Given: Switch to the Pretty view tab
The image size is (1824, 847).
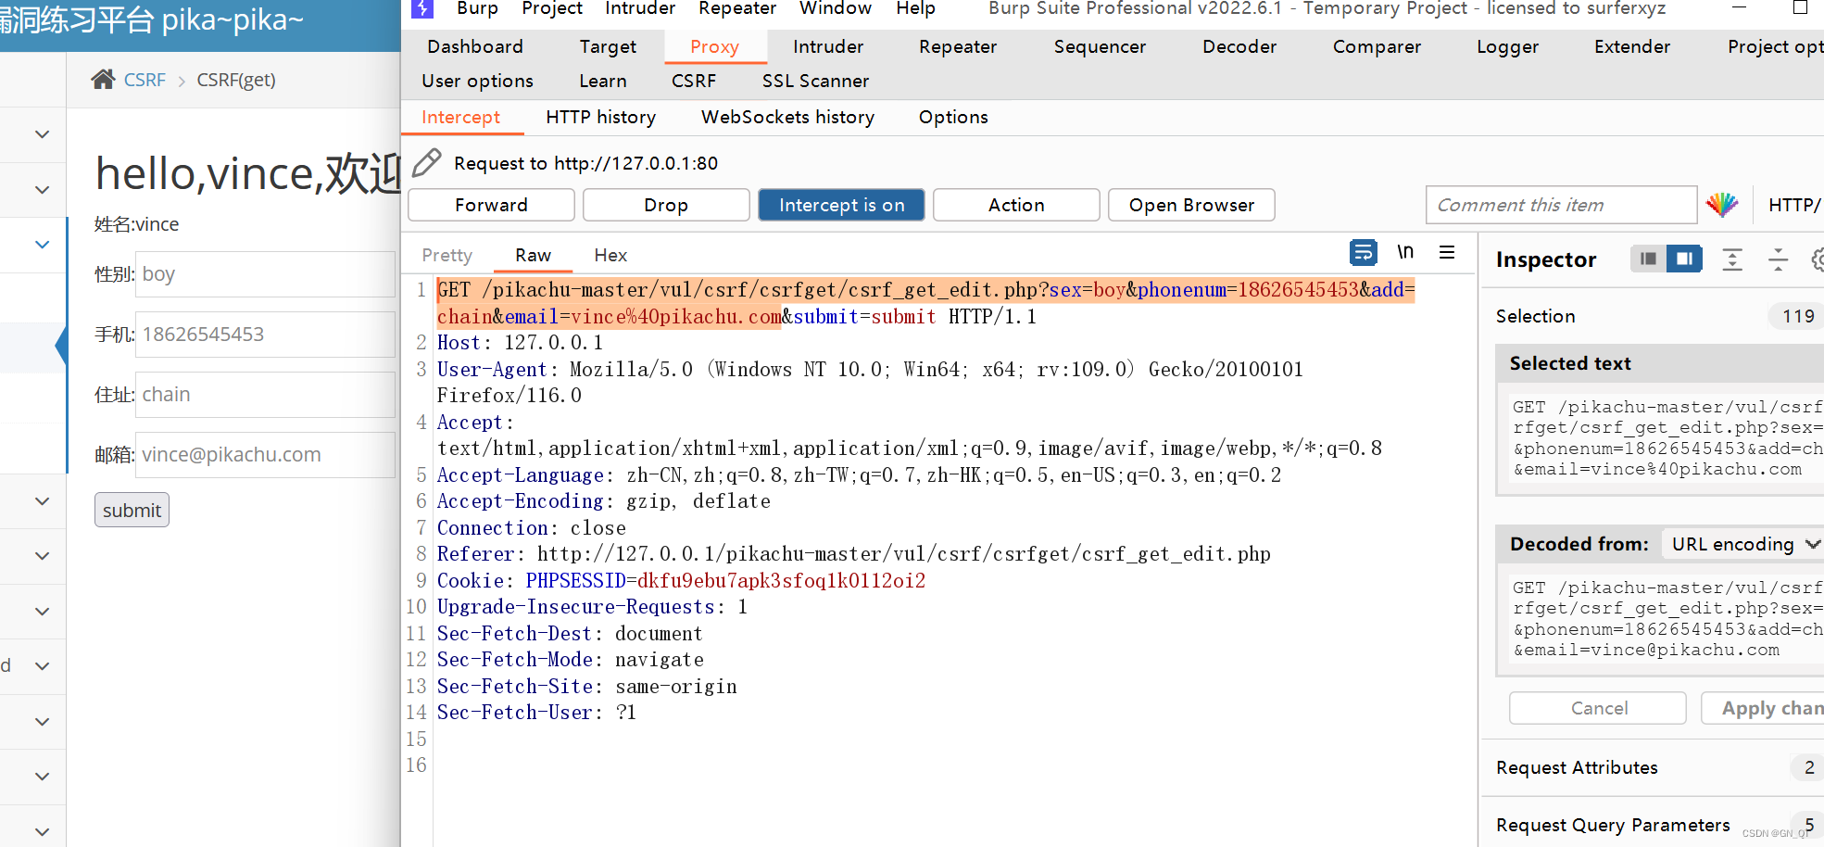Looking at the screenshot, I should point(447,255).
